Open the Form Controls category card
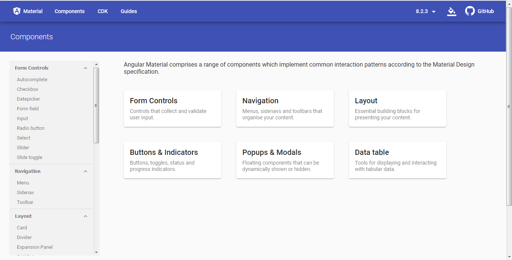 172,108
